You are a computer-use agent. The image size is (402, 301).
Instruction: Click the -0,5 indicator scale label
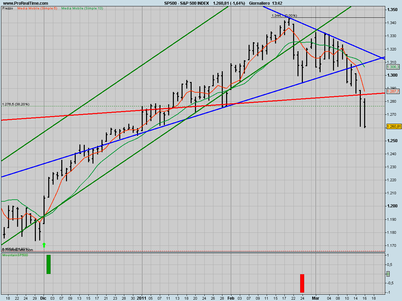(391, 283)
